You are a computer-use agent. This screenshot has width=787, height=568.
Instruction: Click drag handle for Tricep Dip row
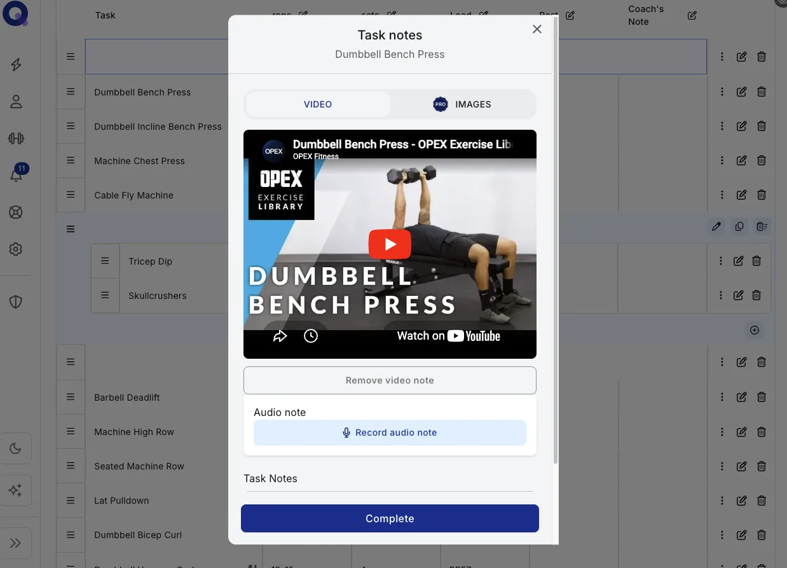[105, 261]
